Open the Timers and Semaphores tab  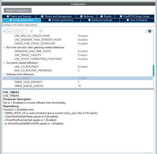click(x=56, y=16)
